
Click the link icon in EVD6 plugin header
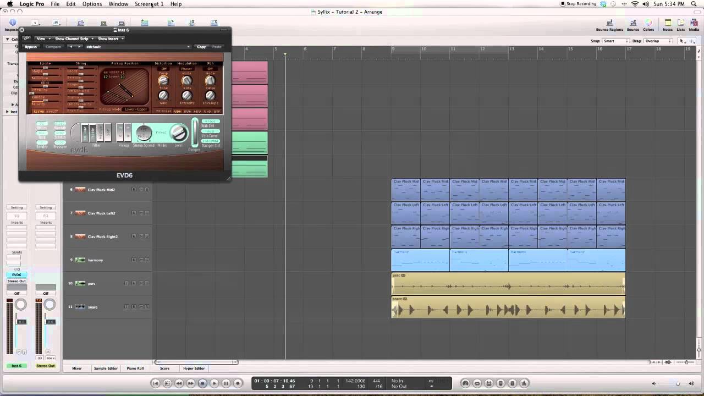26,38
